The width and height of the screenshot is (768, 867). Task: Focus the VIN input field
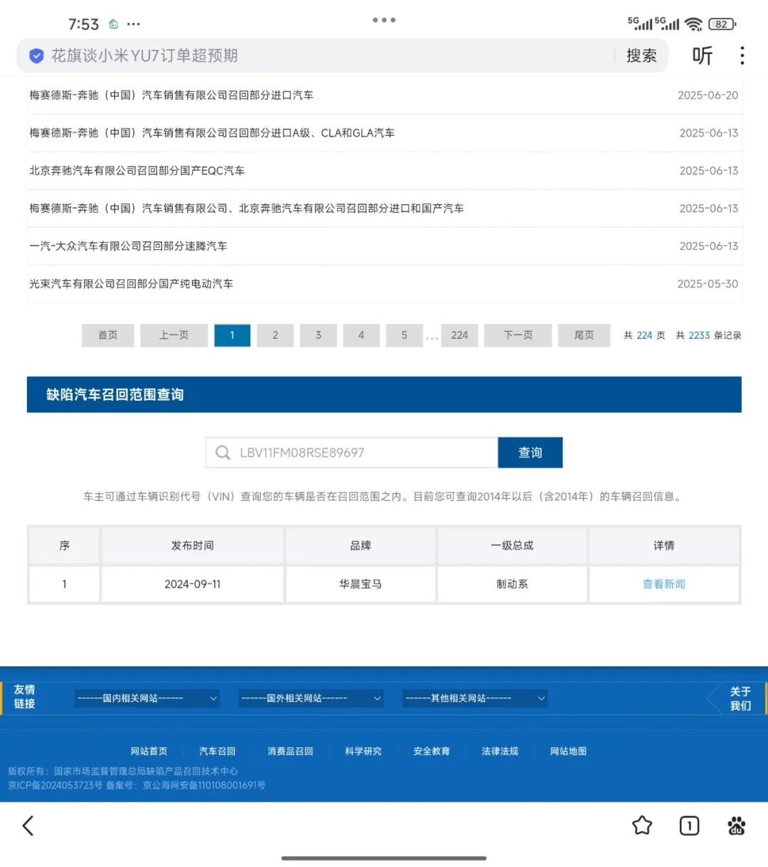[x=352, y=453]
